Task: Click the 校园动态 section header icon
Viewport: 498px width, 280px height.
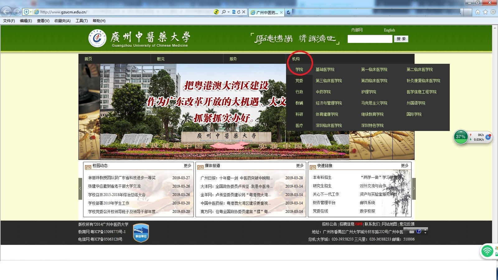Action: click(88, 167)
